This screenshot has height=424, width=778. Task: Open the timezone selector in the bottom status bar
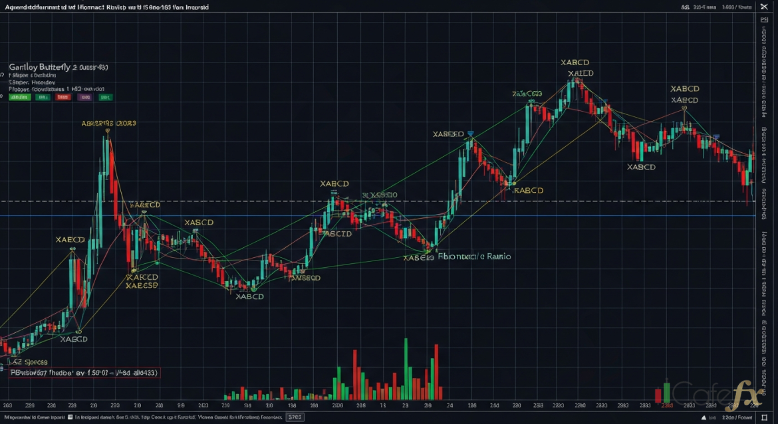tap(738, 417)
